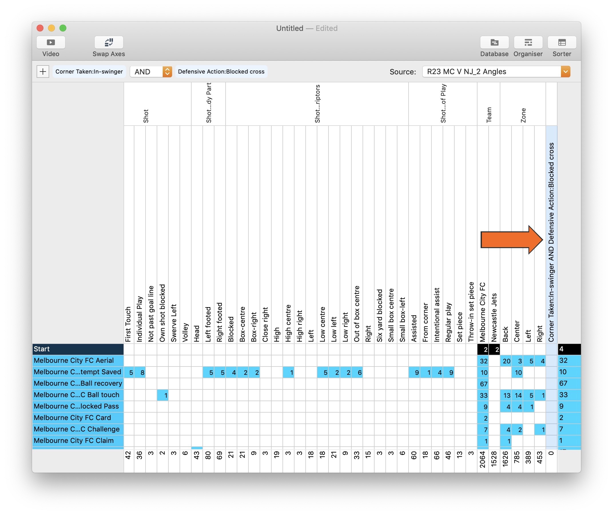Open the Database panel
Screen dimensions: 613x515
pyautogui.click(x=495, y=43)
